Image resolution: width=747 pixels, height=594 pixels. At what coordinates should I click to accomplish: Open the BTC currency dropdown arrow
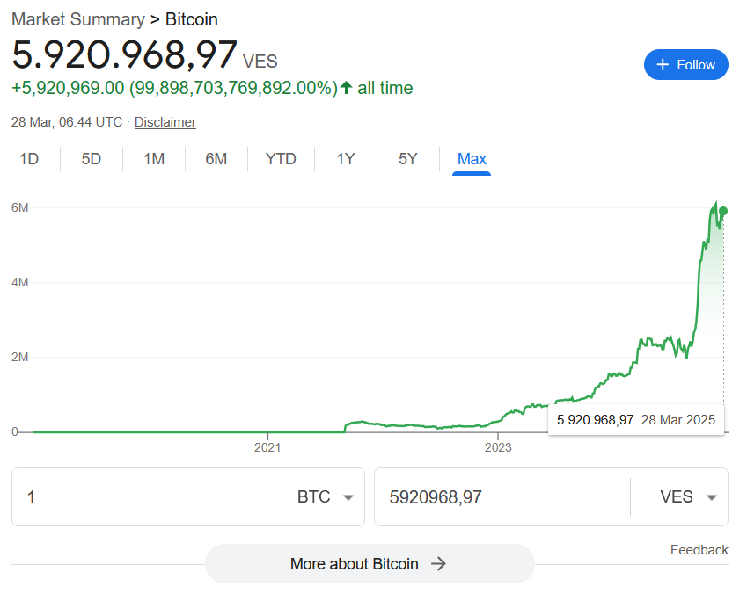pyautogui.click(x=348, y=497)
